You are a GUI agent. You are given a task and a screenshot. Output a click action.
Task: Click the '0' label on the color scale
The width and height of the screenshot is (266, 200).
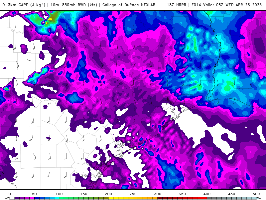[10, 194]
